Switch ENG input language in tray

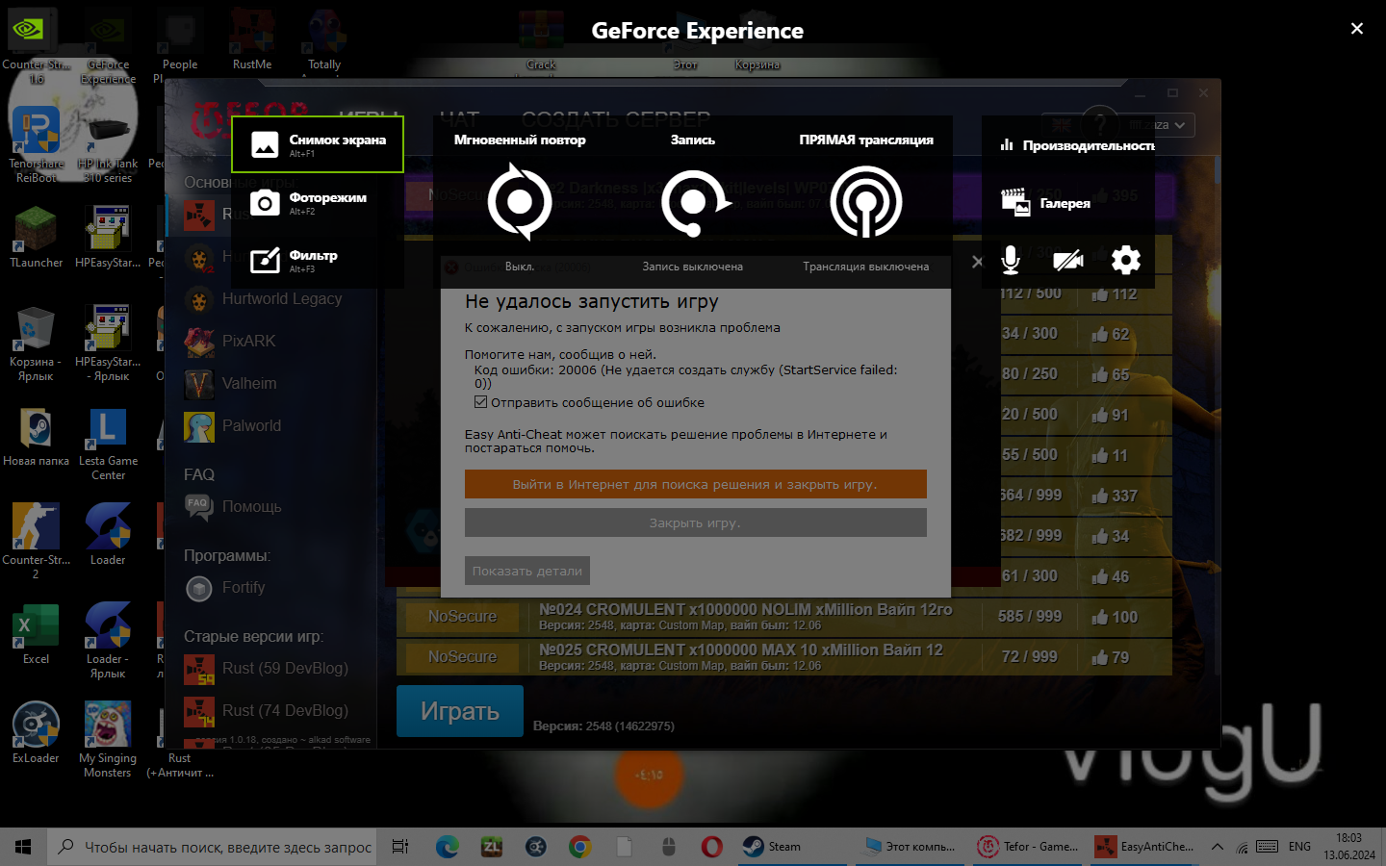[1299, 847]
